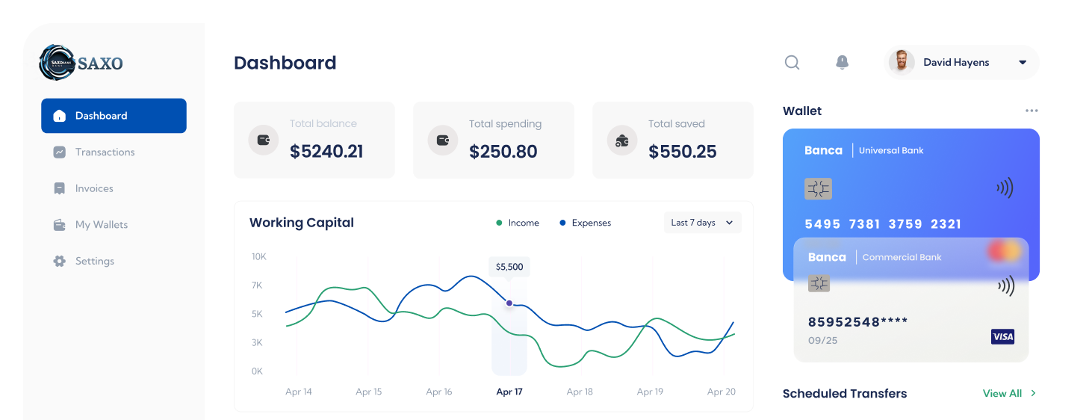The width and height of the screenshot is (1092, 420).
Task: Click the Total balance wallet icon
Action: pos(263,140)
